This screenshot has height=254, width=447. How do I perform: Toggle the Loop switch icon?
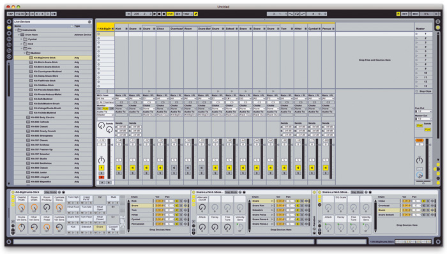coord(297,13)
